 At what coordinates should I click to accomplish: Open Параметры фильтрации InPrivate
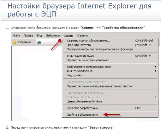tap(110, 60)
